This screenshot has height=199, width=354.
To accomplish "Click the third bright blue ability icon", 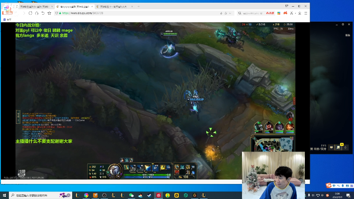I will pyautogui.click(x=148, y=168).
